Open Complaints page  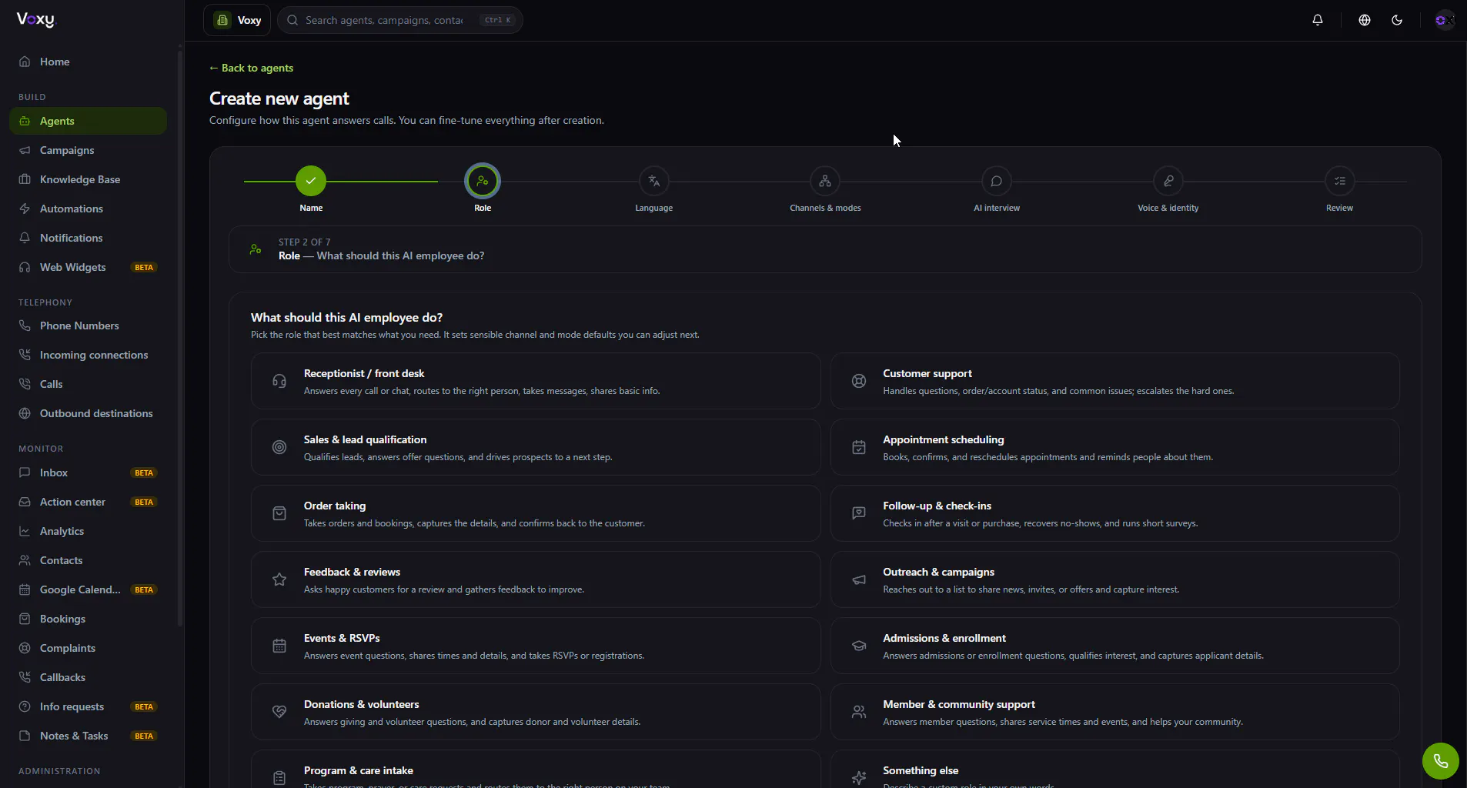coord(88,648)
